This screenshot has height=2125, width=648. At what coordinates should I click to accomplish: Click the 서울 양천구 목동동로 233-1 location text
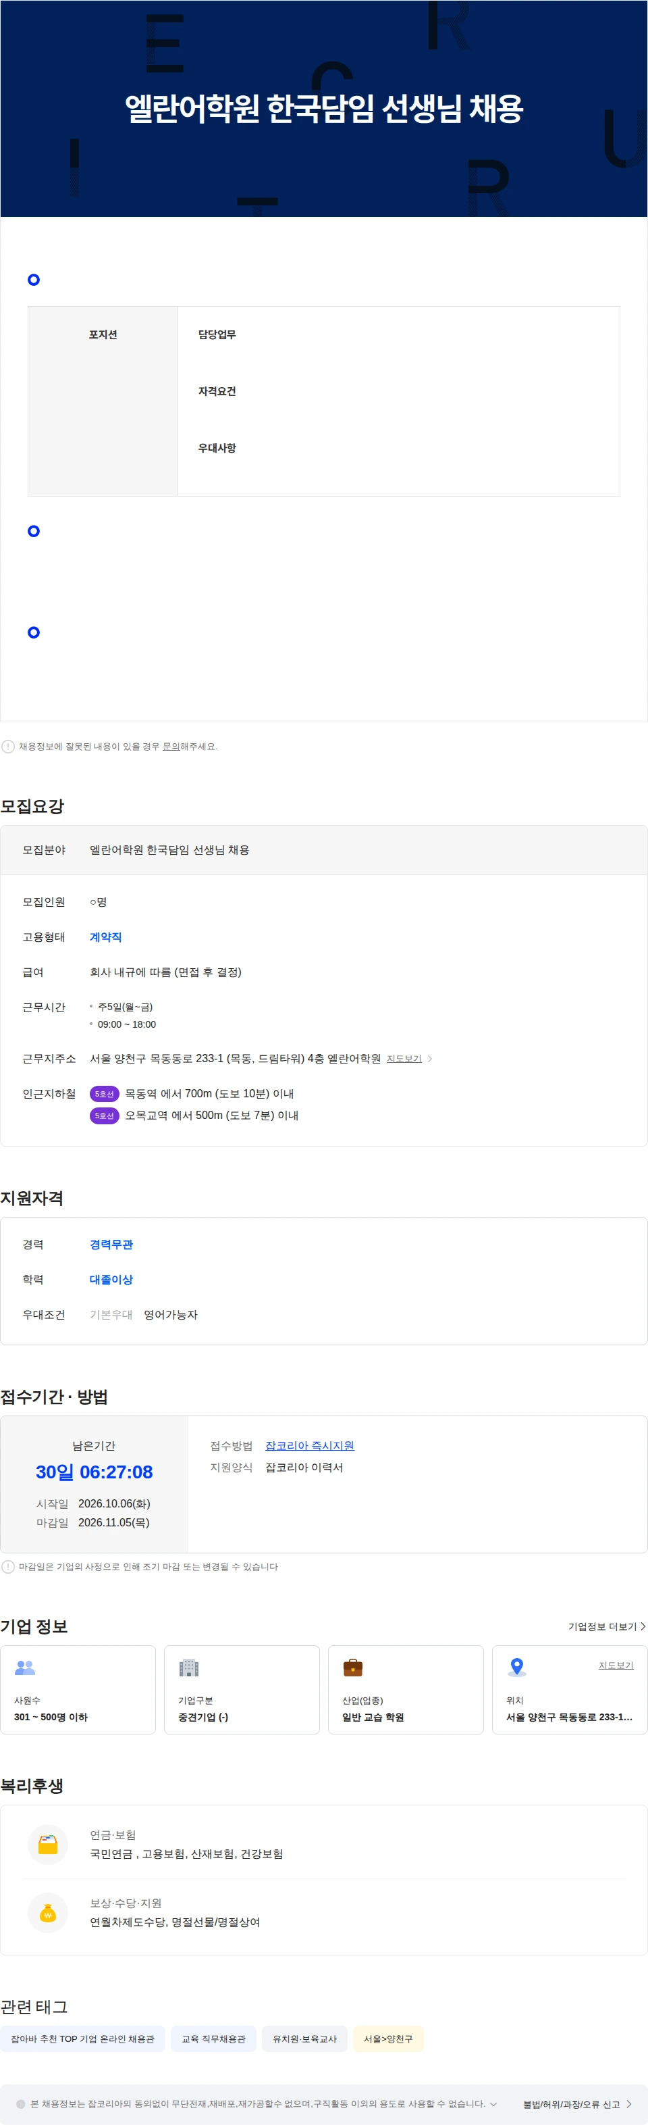click(570, 1717)
